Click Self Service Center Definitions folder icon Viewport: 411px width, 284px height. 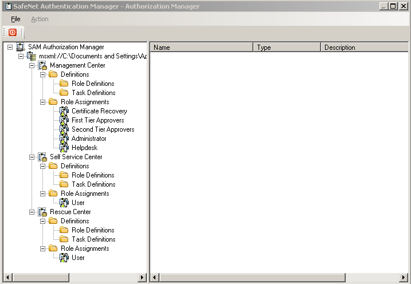coord(53,166)
